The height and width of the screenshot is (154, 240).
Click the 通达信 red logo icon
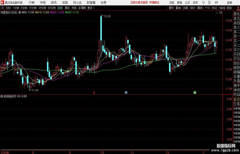click(2, 3)
